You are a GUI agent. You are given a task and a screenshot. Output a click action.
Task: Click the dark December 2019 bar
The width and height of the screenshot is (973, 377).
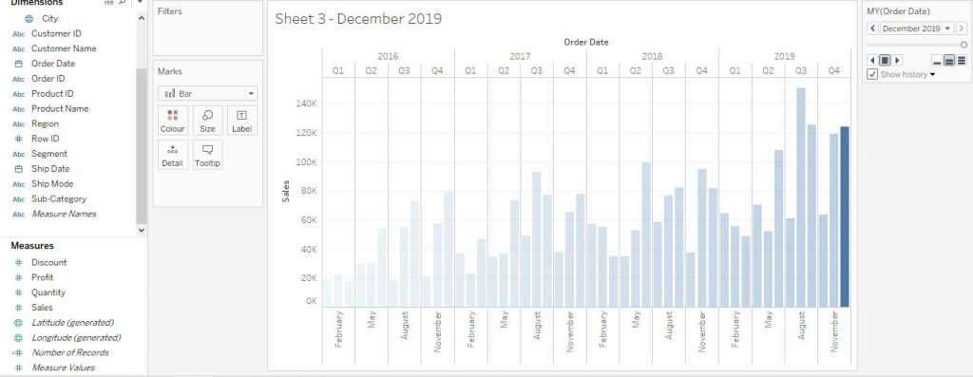click(x=845, y=217)
